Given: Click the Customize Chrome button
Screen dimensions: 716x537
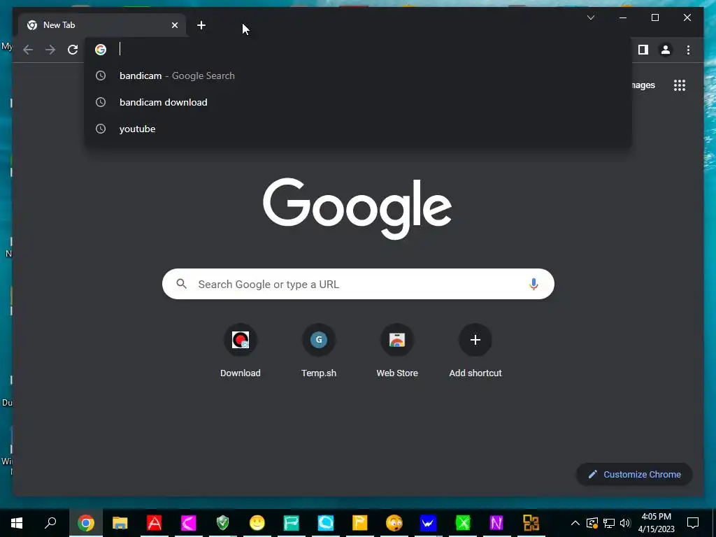Looking at the screenshot, I should click(x=635, y=475).
